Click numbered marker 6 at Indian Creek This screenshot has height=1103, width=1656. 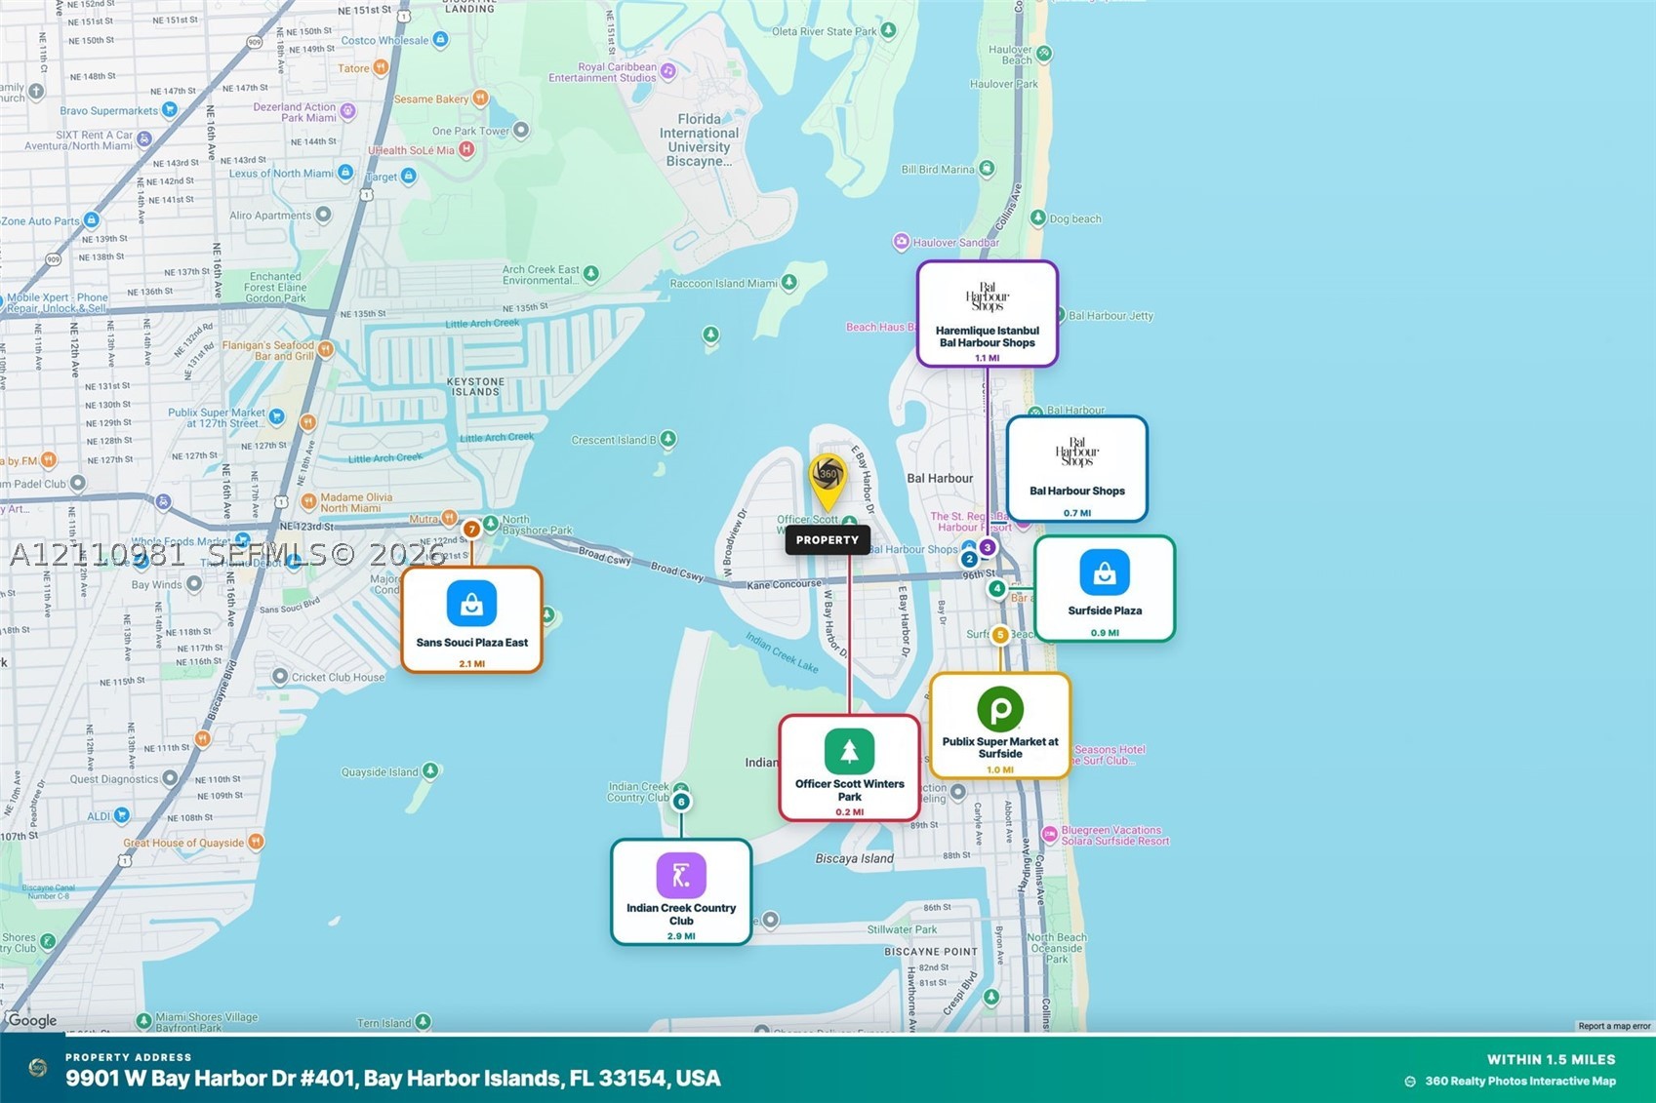pos(681,802)
